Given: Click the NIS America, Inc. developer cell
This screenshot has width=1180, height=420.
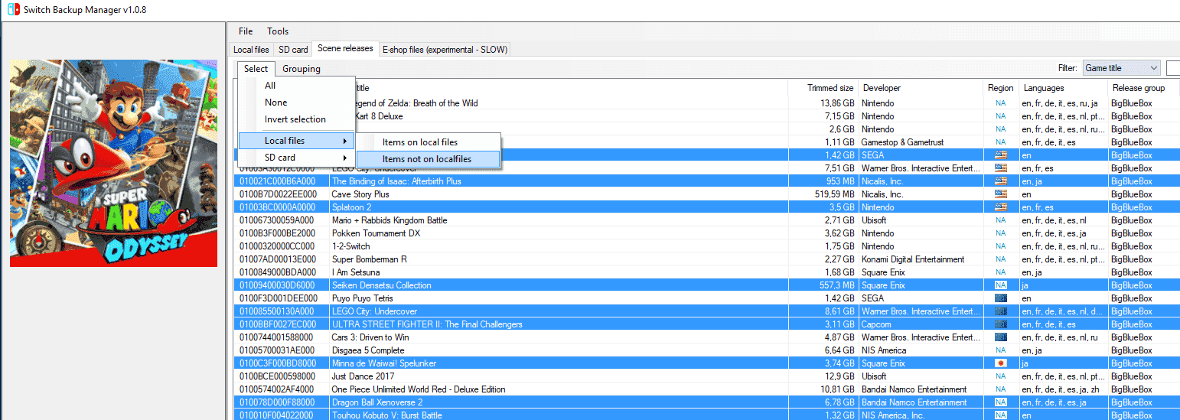Looking at the screenshot, I should (x=921, y=415).
